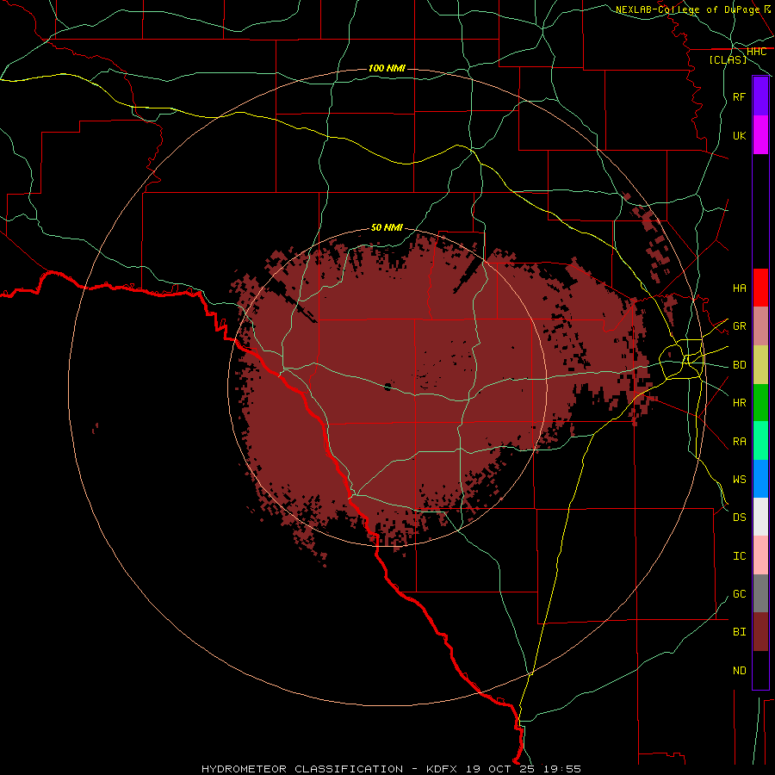This screenshot has width=775, height=775.
Task: Click the "HYDROMETEOR CLASSIFICATION" title text
Action: (x=302, y=769)
